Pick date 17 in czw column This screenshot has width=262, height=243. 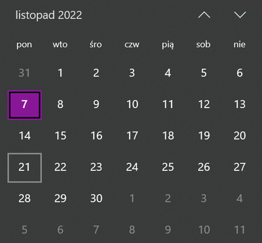click(x=132, y=136)
